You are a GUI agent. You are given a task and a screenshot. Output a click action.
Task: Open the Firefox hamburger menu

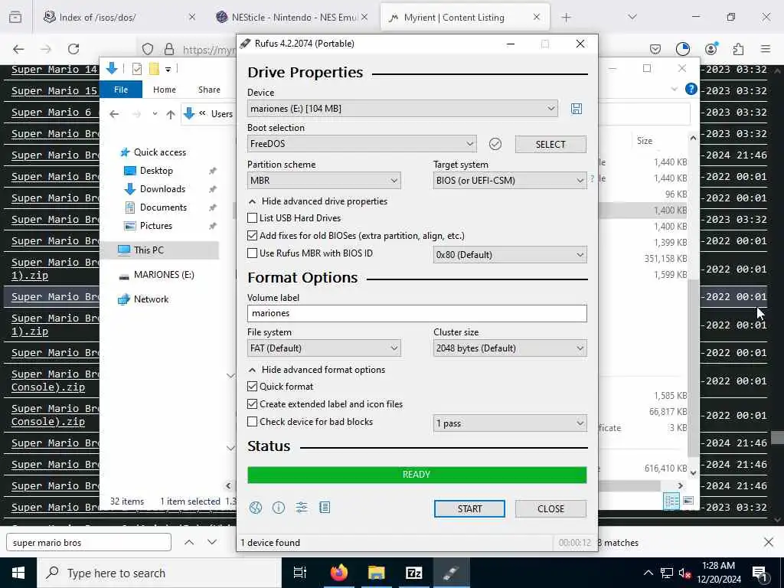pyautogui.click(x=766, y=49)
